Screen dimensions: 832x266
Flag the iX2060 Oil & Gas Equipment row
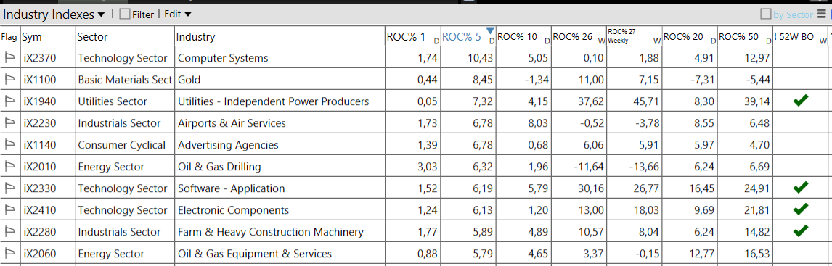(9, 253)
